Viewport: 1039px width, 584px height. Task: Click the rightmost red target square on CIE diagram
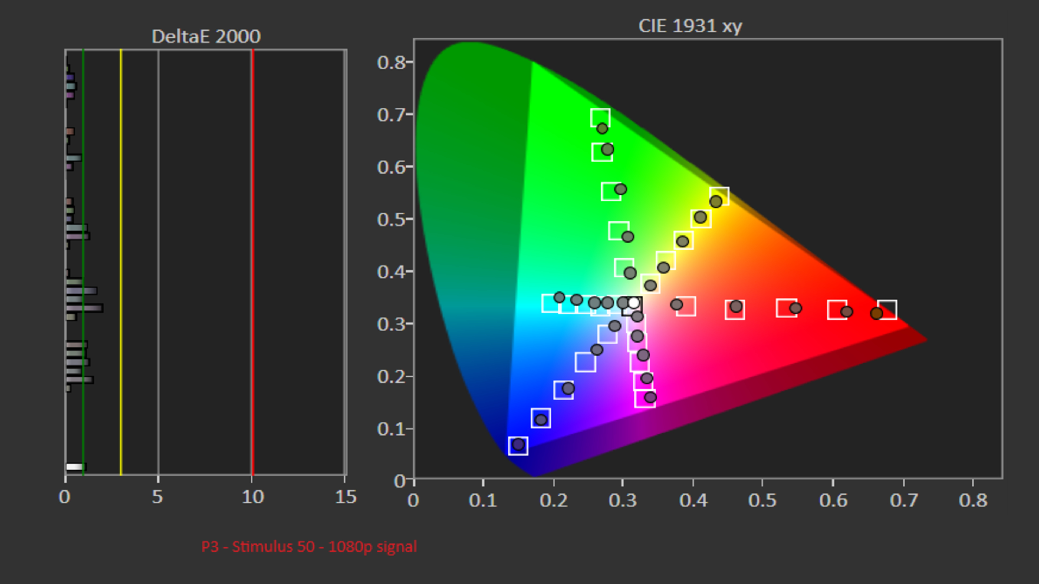(x=887, y=310)
